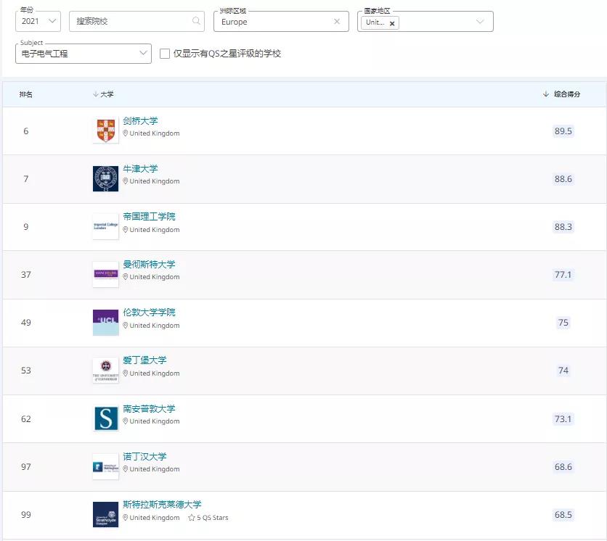Click the score 89.5 for 剑桥大学
Image resolution: width=607 pixels, height=541 pixels.
click(x=563, y=131)
